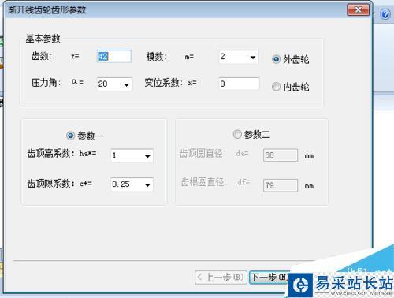Image resolution: width=394 pixels, height=298 pixels.
Task: Click the blue help icon behind dialog
Action: pyautogui.click(x=385, y=14)
